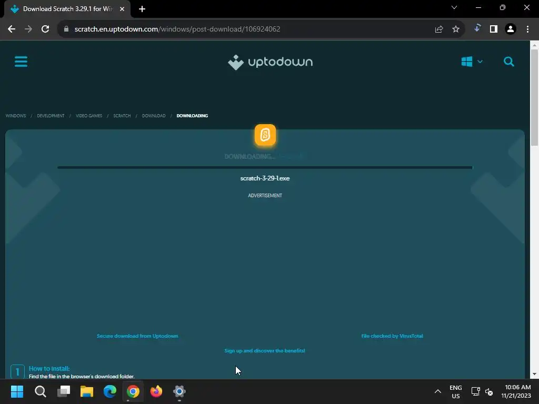Click Sign up and discover the benefits
This screenshot has width=539, height=404.
(x=265, y=351)
